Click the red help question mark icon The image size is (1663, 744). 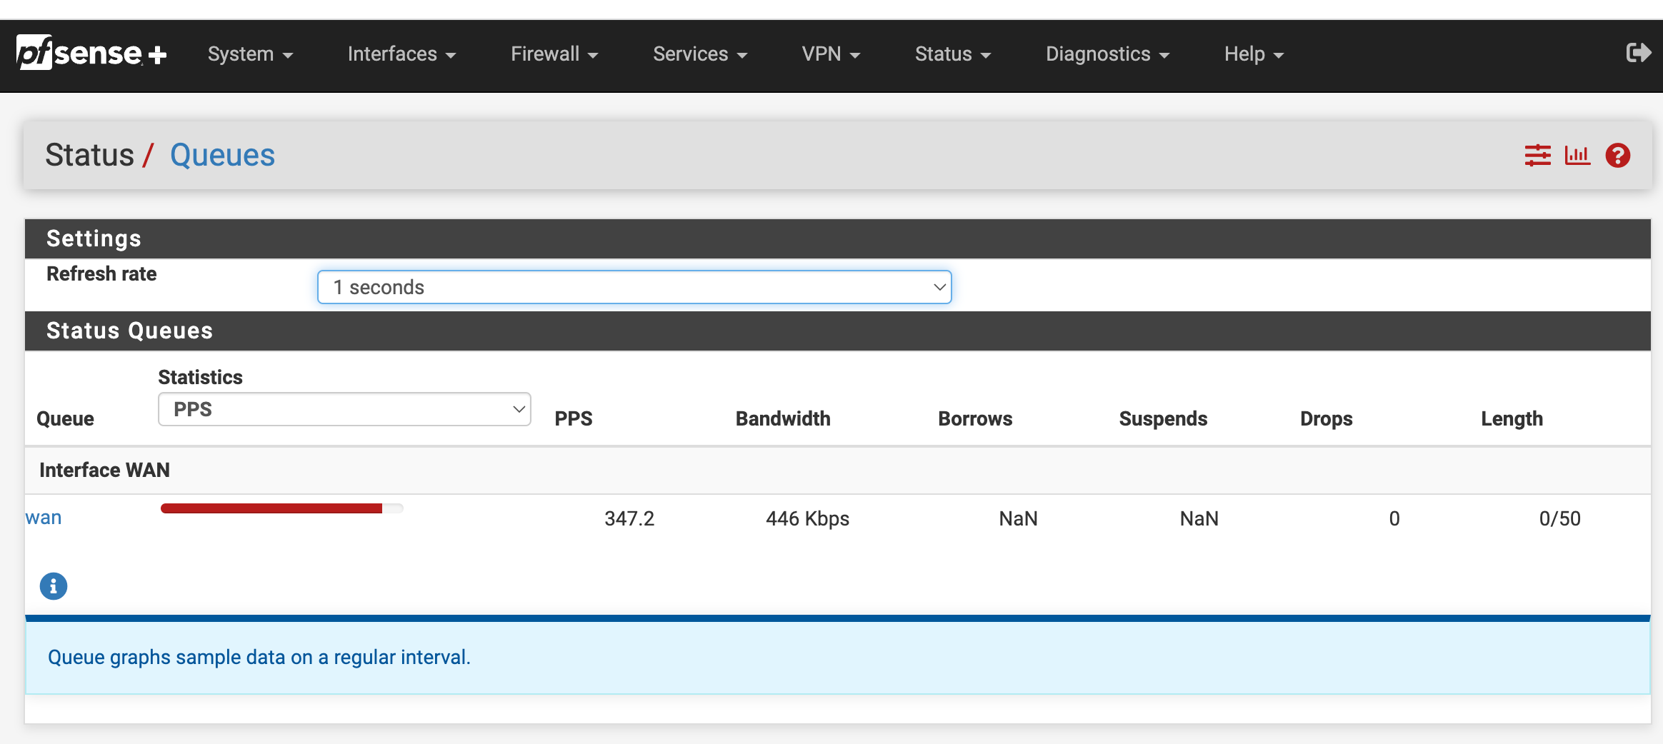click(x=1617, y=155)
